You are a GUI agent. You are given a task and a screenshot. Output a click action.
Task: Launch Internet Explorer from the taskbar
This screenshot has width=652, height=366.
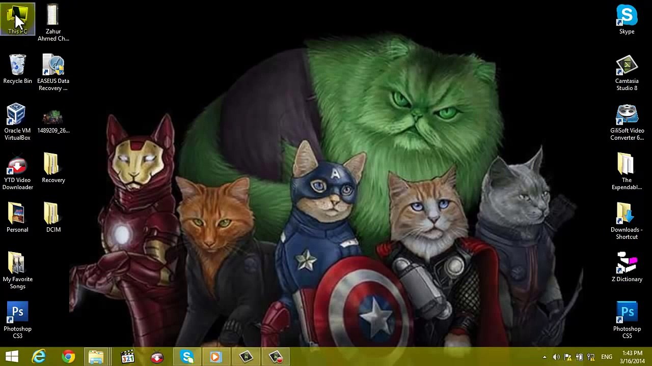(x=39, y=357)
